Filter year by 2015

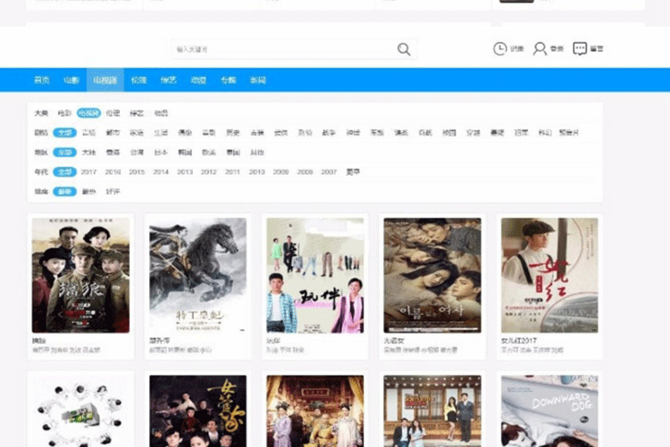point(137,172)
